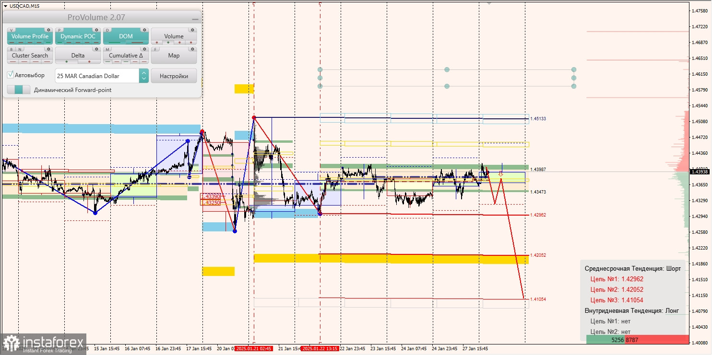The image size is (712, 355).
Task: Click the 1.47580 price axis label
Action: 700,11
